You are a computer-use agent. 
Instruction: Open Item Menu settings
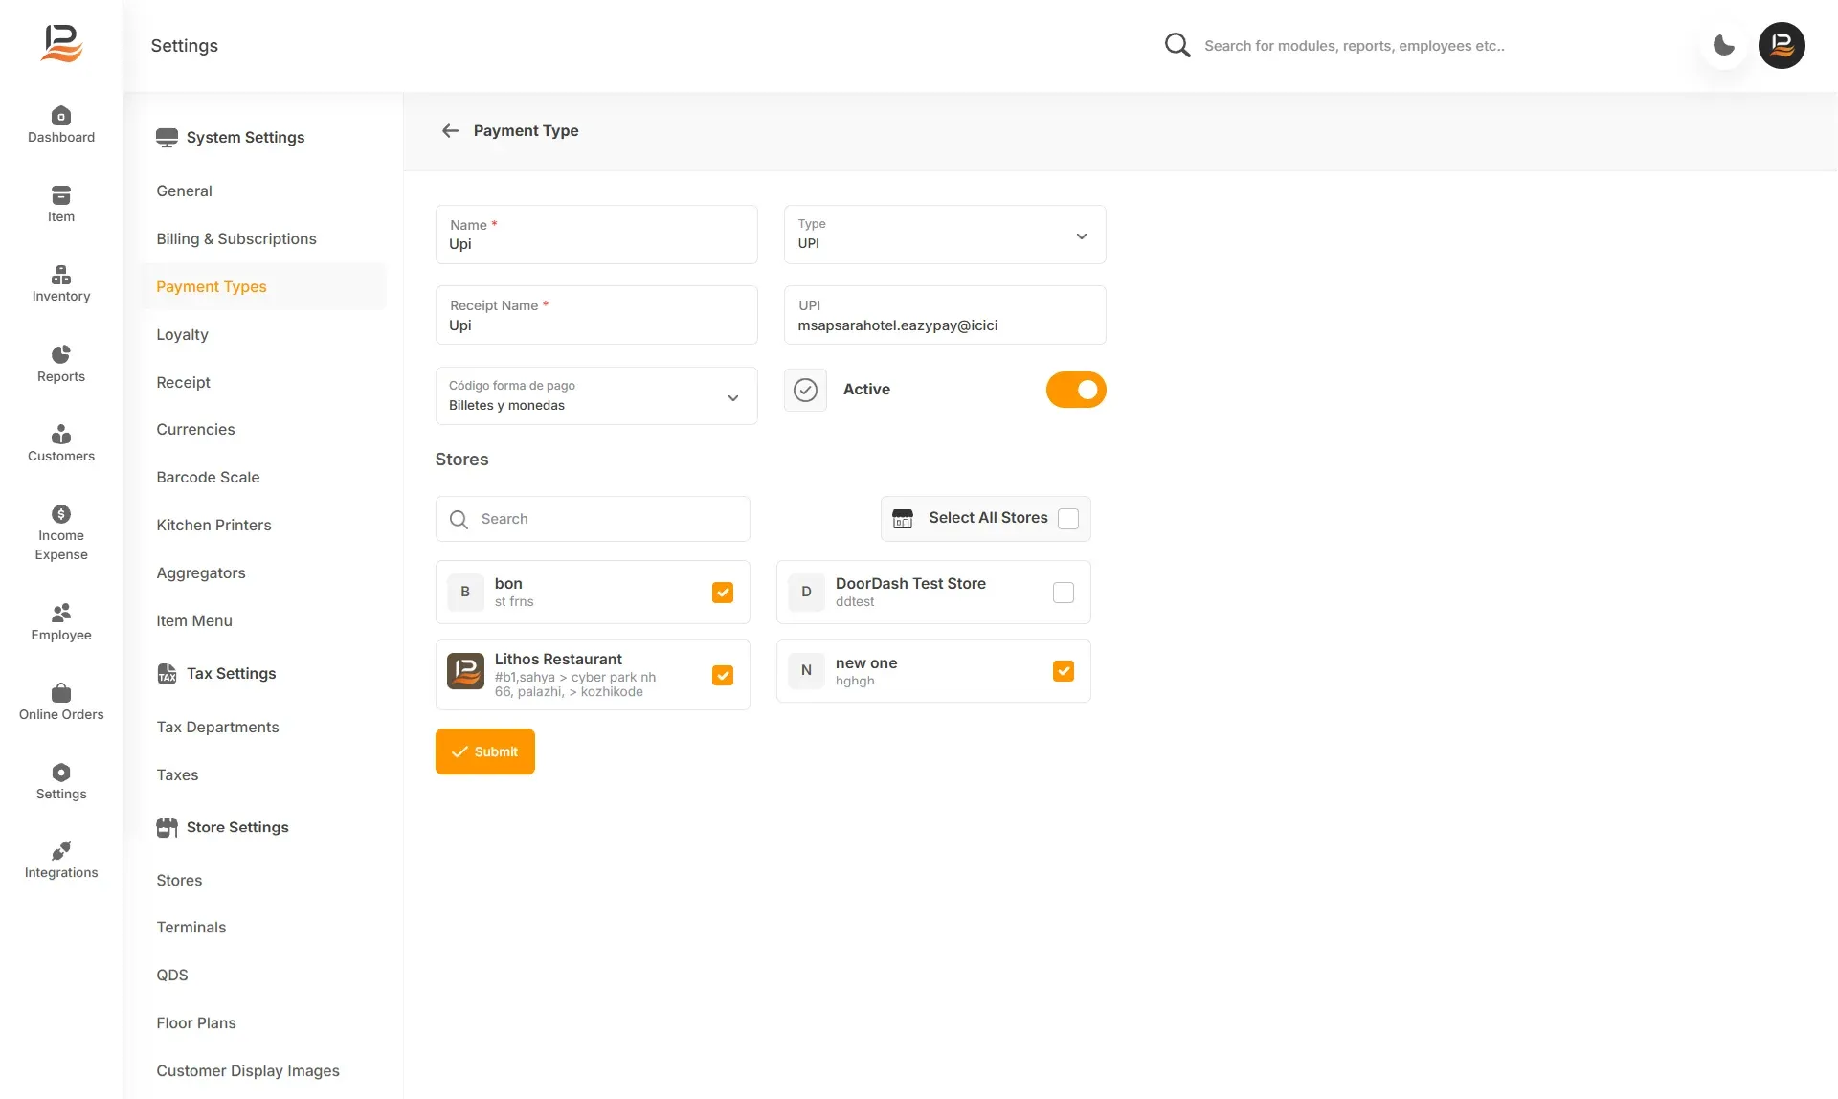coord(194,621)
